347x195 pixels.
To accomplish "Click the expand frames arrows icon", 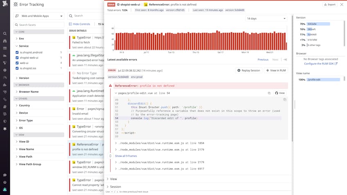I will [x=111, y=156].
